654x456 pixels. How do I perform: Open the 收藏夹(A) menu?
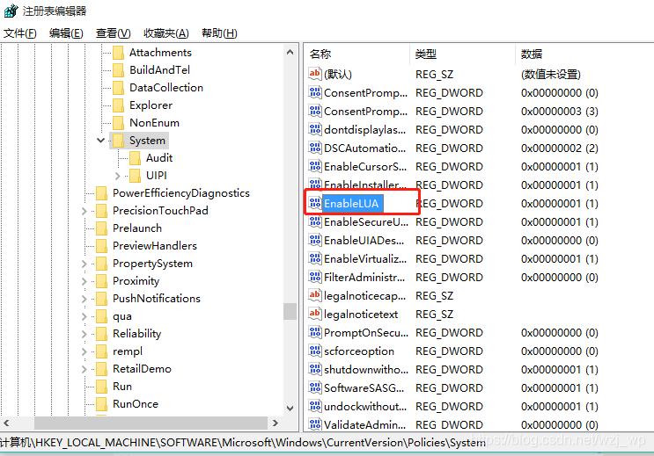click(166, 33)
